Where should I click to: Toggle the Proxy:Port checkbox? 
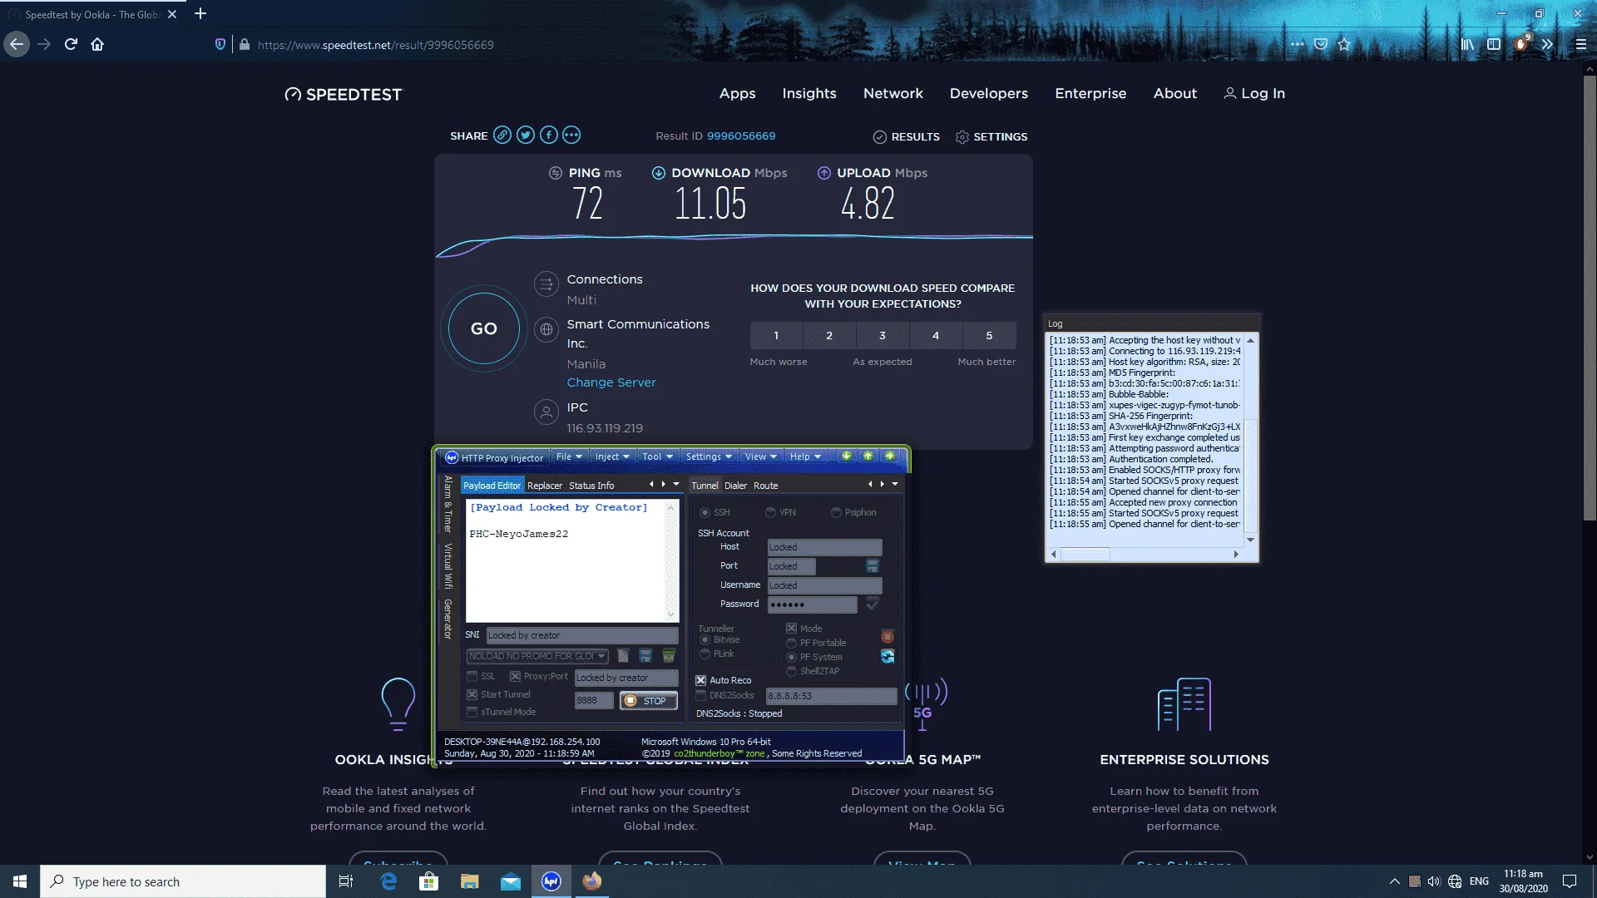[516, 677]
